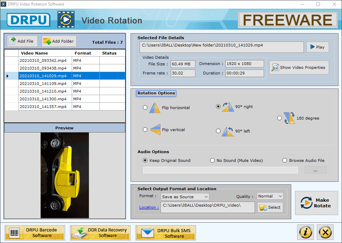Open DRPU Barcode Software promo

(x=35, y=233)
